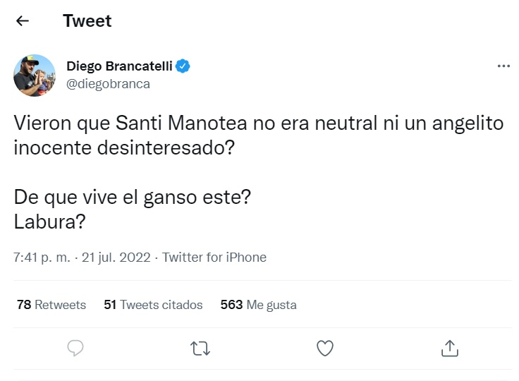519x381 pixels.
Task: Open the 51 Tweets citados list
Action: [x=153, y=305]
